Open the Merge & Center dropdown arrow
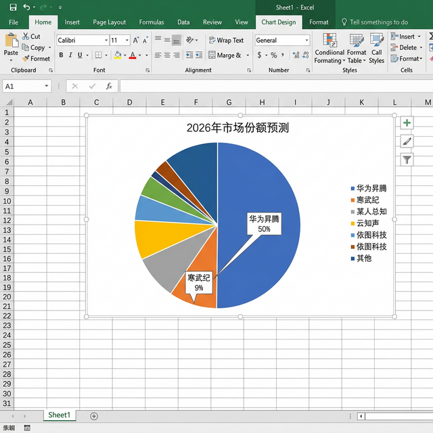This screenshot has width=433, height=433. [248, 55]
